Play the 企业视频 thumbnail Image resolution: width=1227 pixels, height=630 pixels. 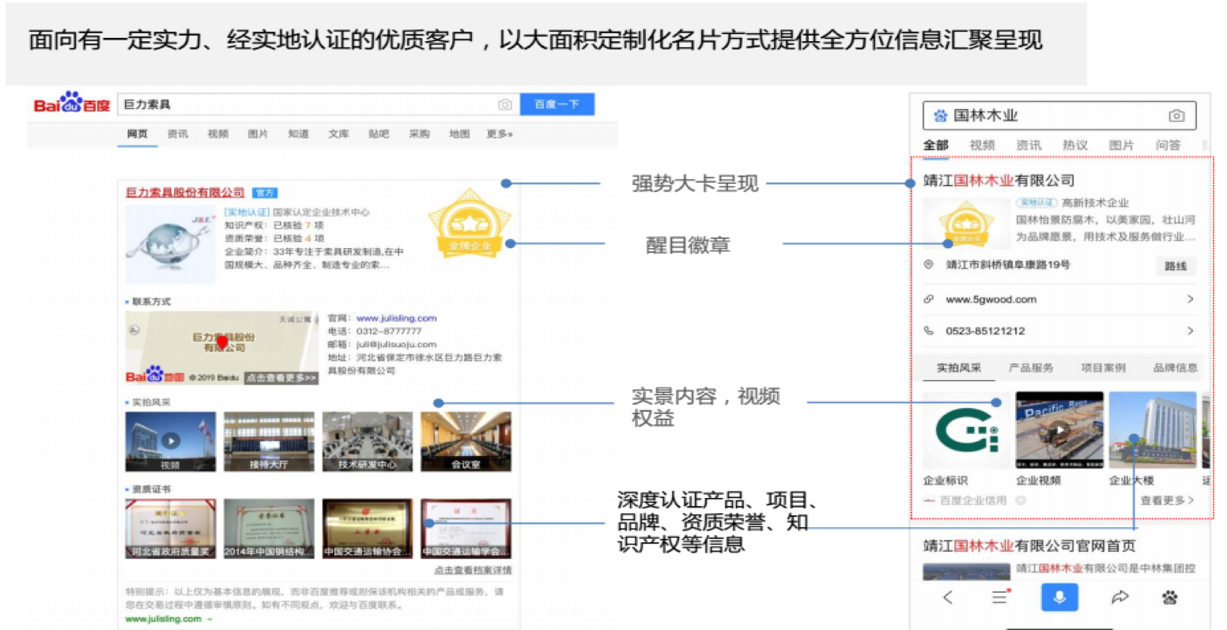[x=1059, y=431]
